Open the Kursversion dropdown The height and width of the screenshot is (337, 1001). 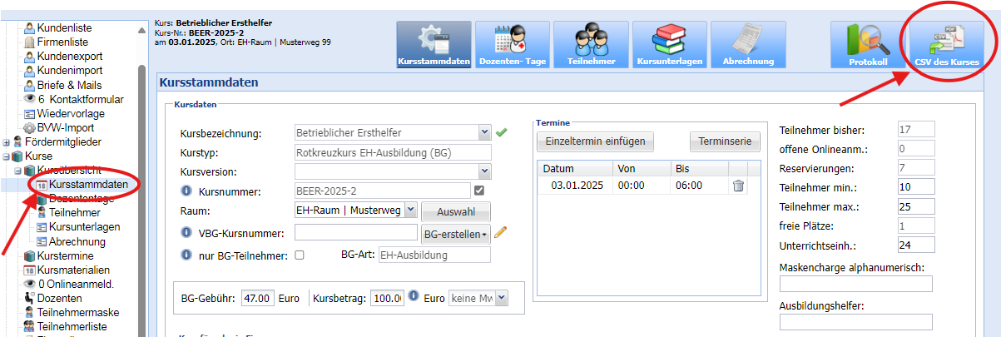click(x=484, y=171)
